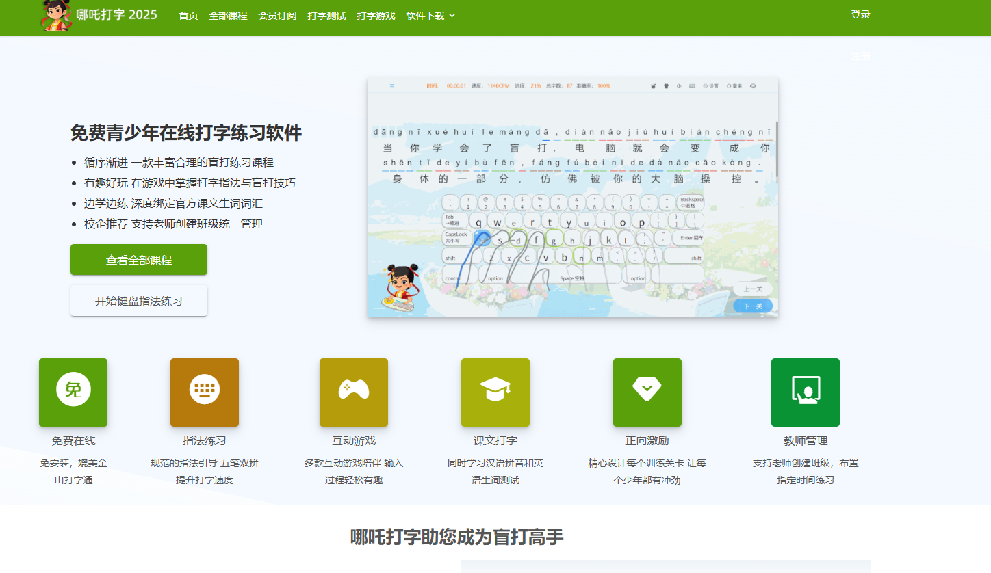Go to 首页 in the navigation bar

[188, 16]
